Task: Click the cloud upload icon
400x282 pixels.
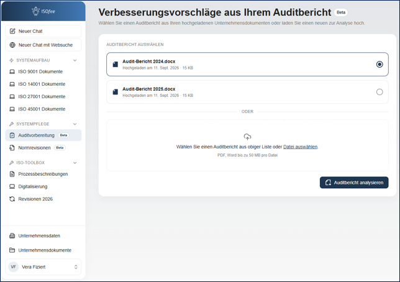Action: coord(247,137)
